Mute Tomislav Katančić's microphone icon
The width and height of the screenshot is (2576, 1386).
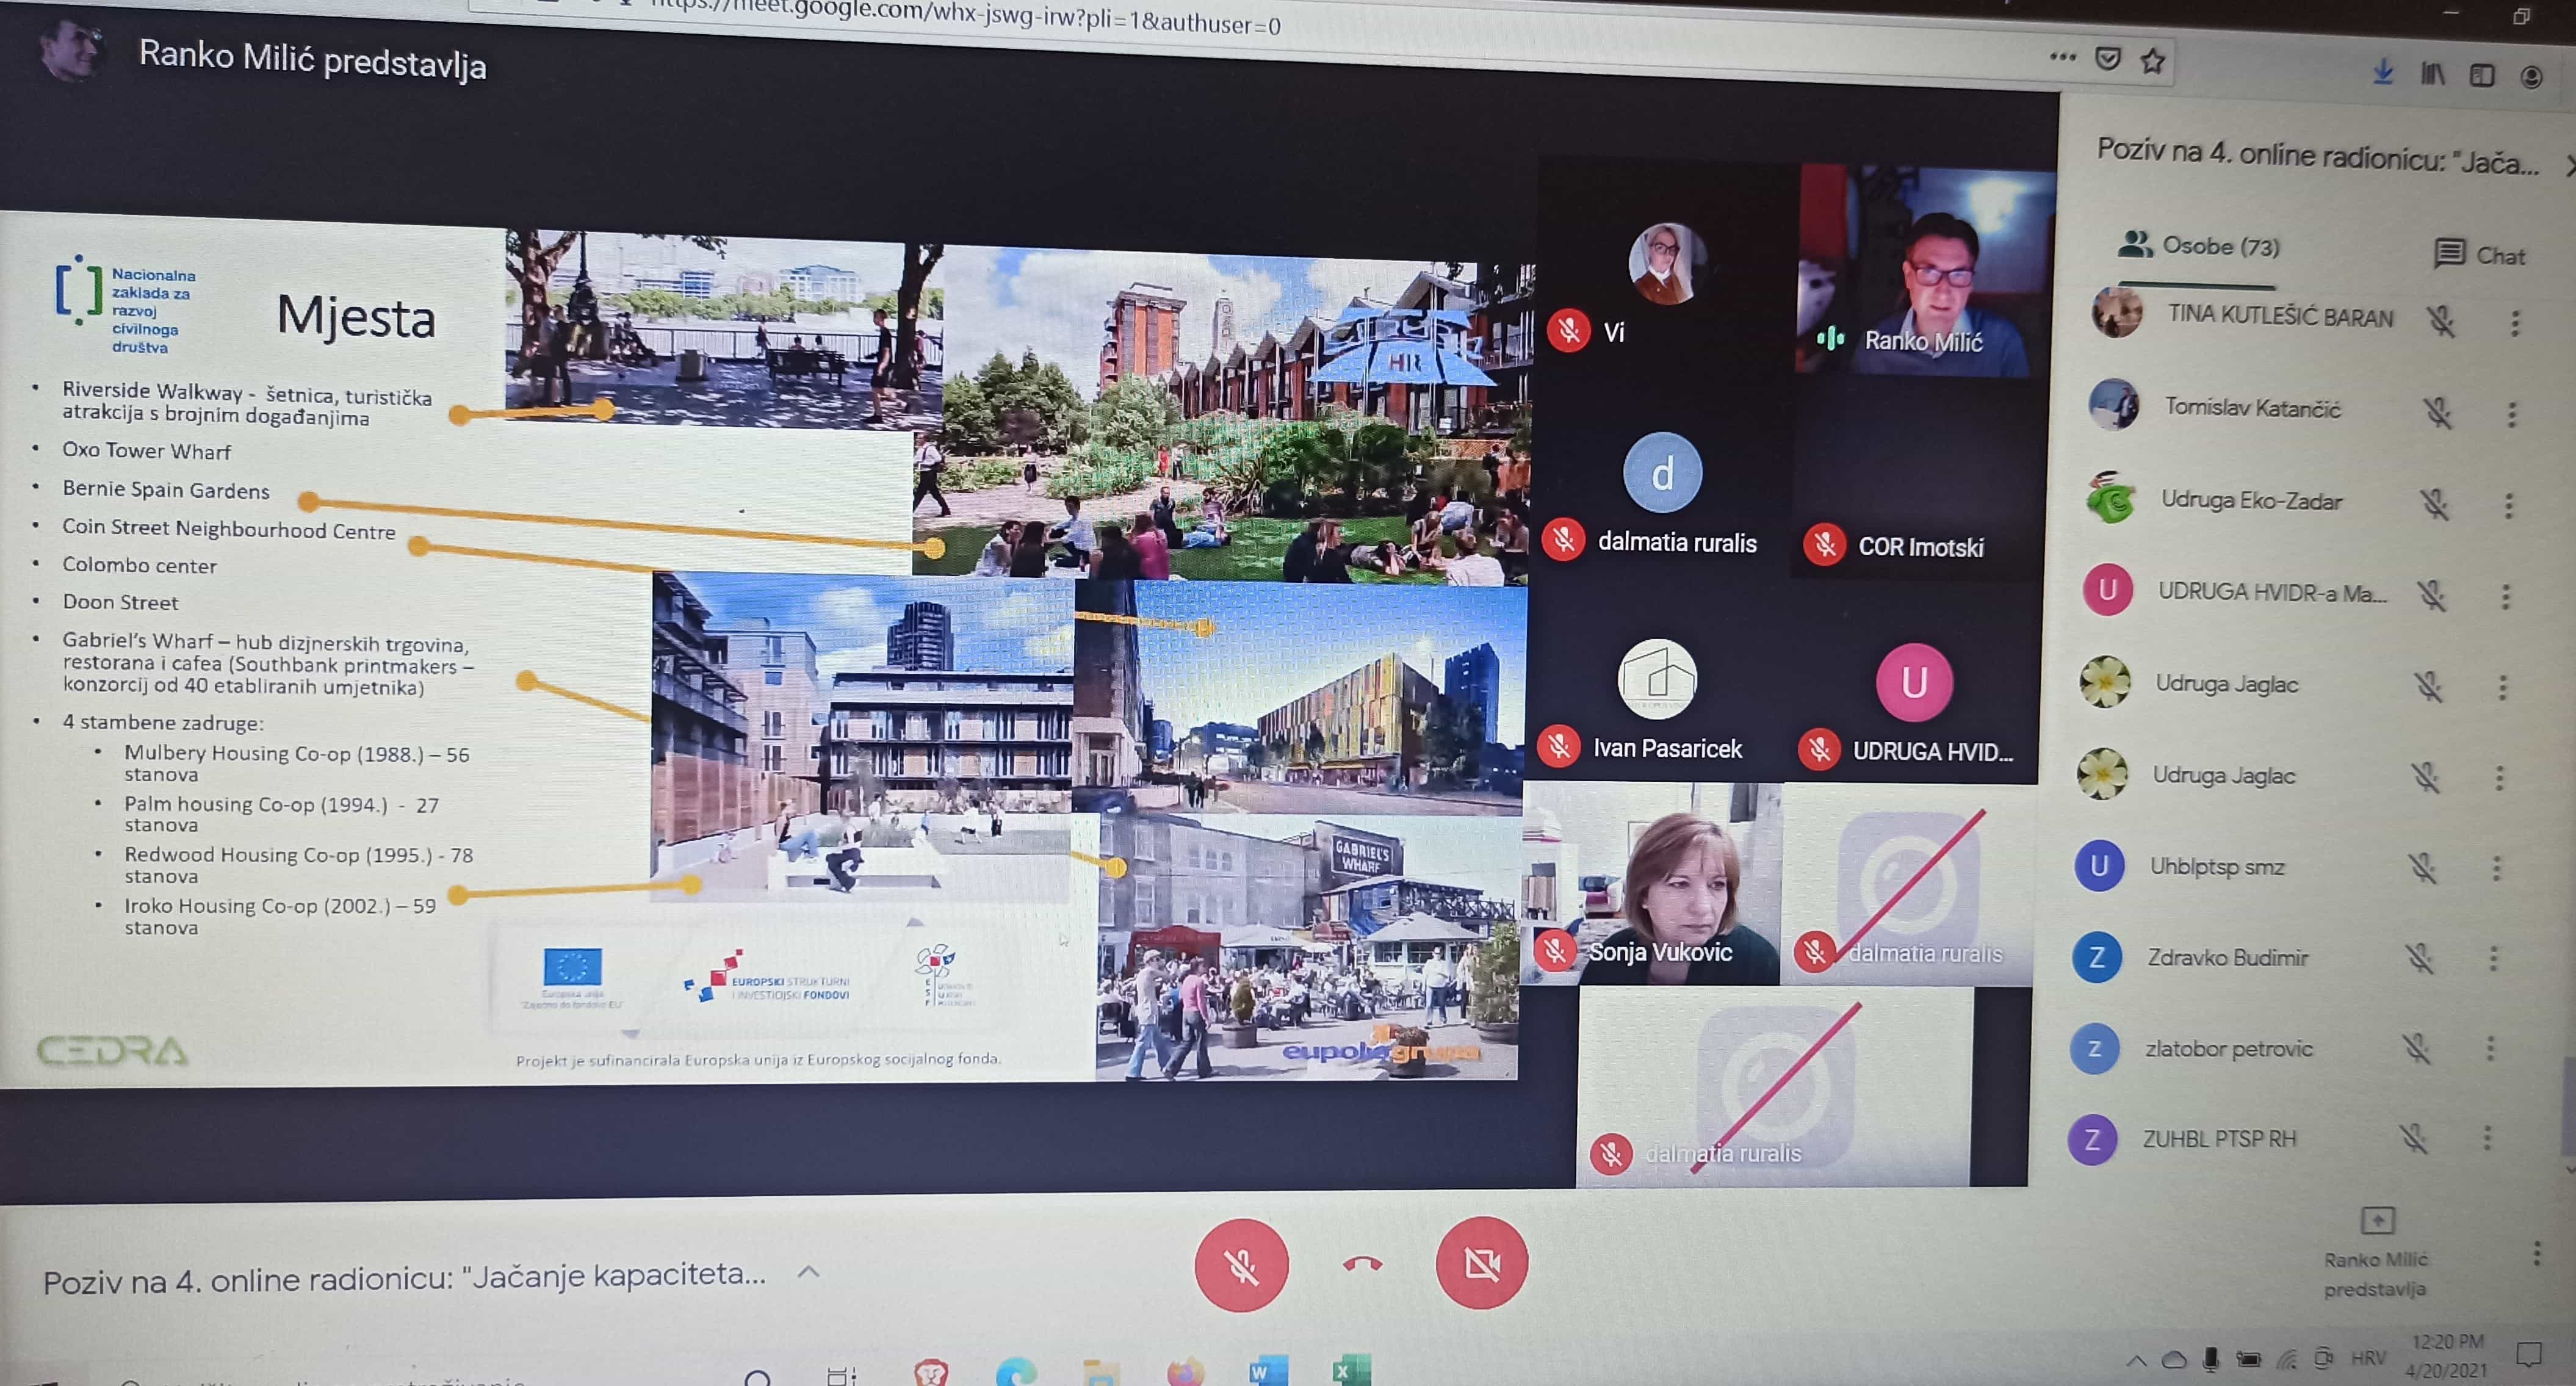point(2437,412)
